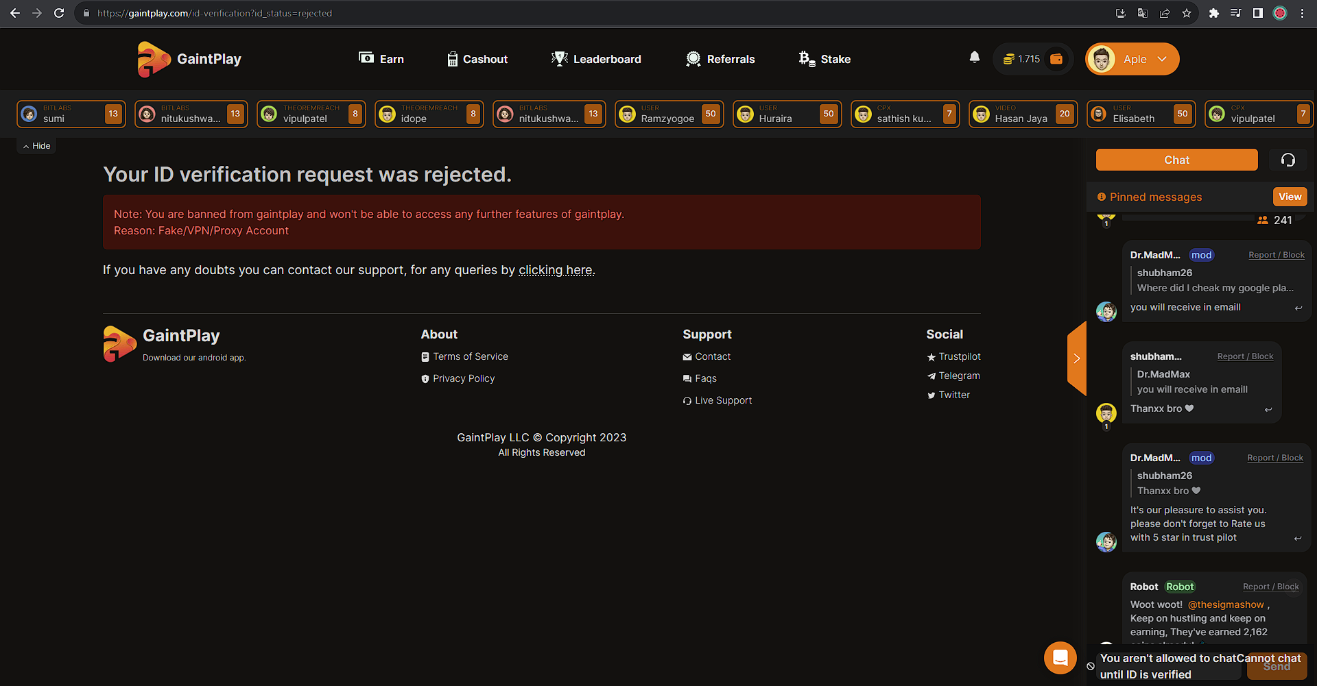Open the wallet icon beside coin balance
Viewport: 1317px width, 686px height.
pos(1057,59)
